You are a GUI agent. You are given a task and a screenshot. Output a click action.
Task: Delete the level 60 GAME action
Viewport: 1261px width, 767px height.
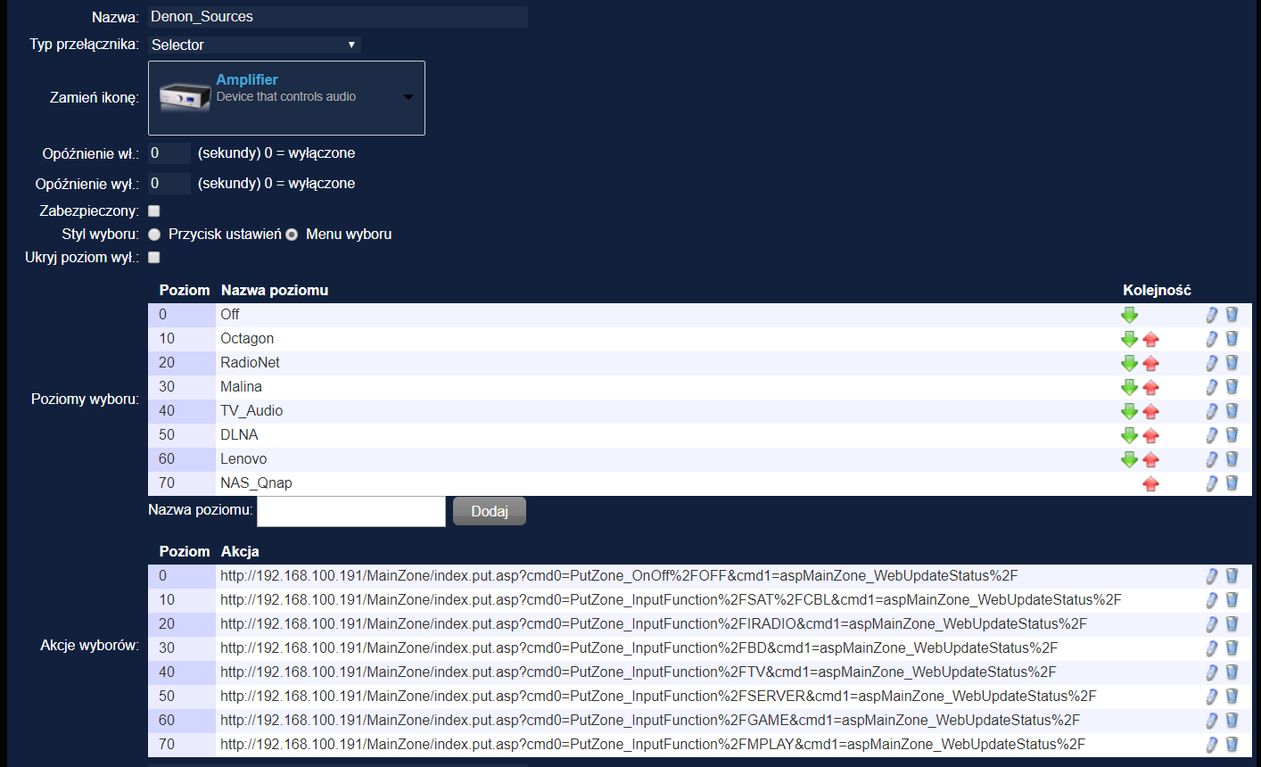click(1232, 721)
